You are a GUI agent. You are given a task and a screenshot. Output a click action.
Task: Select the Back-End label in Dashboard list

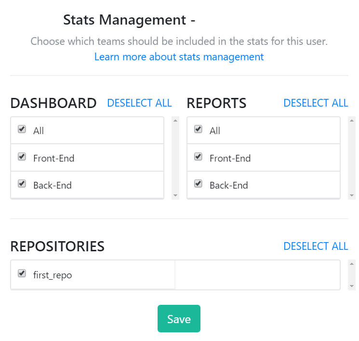pos(53,185)
